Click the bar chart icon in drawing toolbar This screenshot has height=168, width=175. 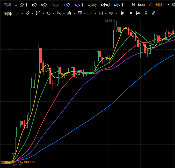[x=138, y=13]
